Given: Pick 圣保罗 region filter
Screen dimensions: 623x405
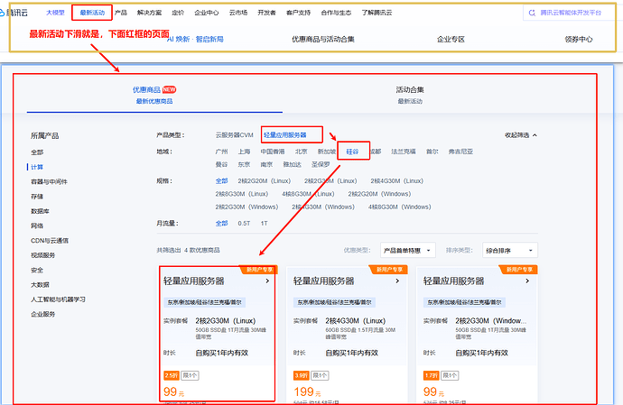Looking at the screenshot, I should tap(321, 164).
